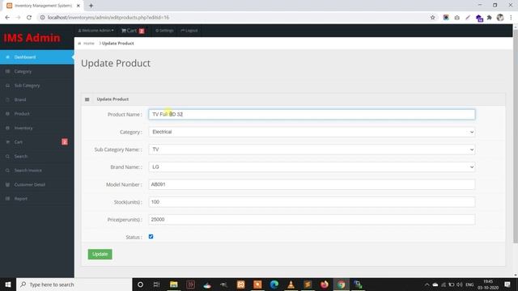Click the camera extension icon in toolbar
Screen dimensions: 518x291
pyautogui.click(x=456, y=18)
